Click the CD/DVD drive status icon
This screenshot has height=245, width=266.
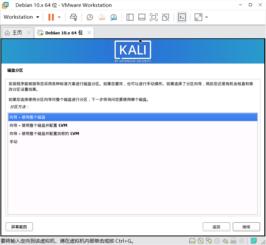pyautogui.click(x=201, y=241)
